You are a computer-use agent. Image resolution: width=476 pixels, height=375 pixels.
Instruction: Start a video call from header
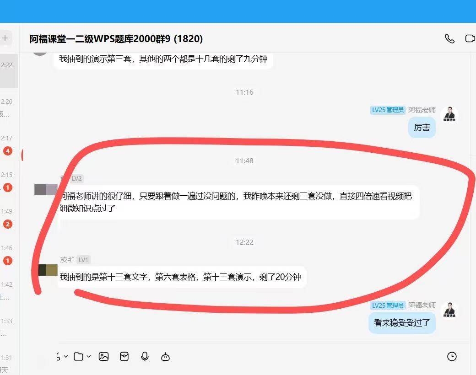click(x=470, y=38)
